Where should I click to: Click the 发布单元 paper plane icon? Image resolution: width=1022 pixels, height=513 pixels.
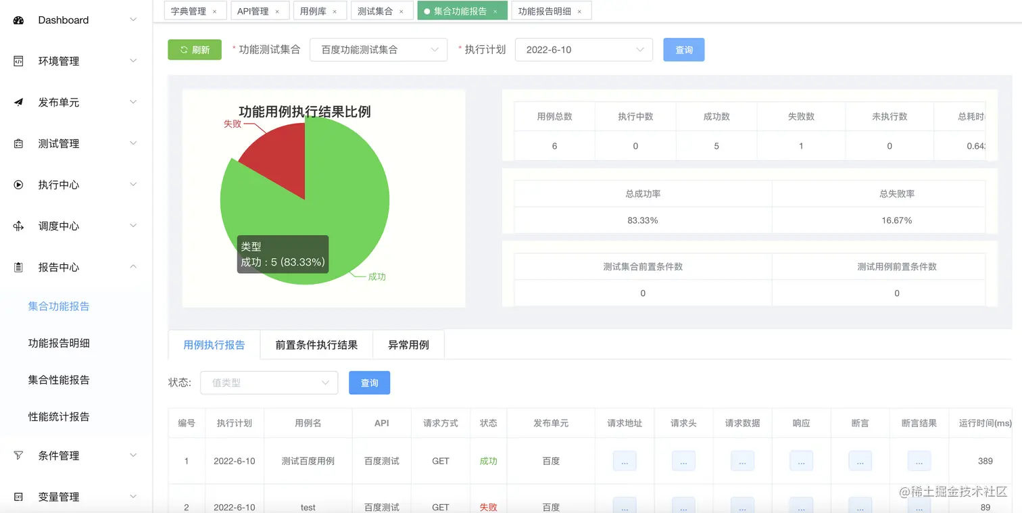(19, 103)
